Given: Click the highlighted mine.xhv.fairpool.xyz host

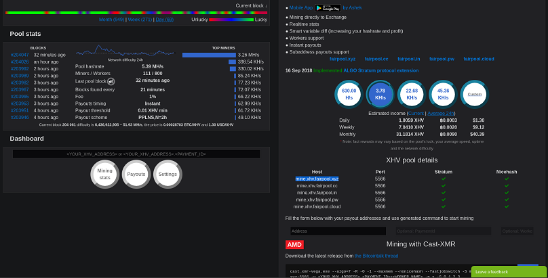Looking at the screenshot, I should click(317, 179).
